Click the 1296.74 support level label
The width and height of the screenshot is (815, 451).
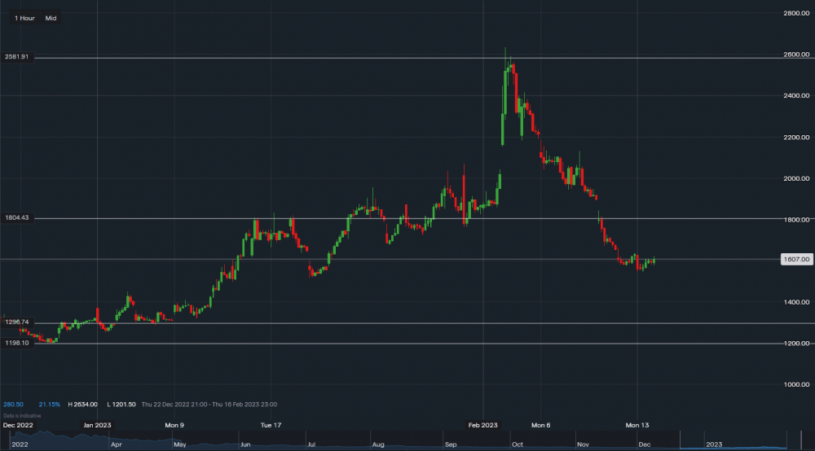pos(16,322)
